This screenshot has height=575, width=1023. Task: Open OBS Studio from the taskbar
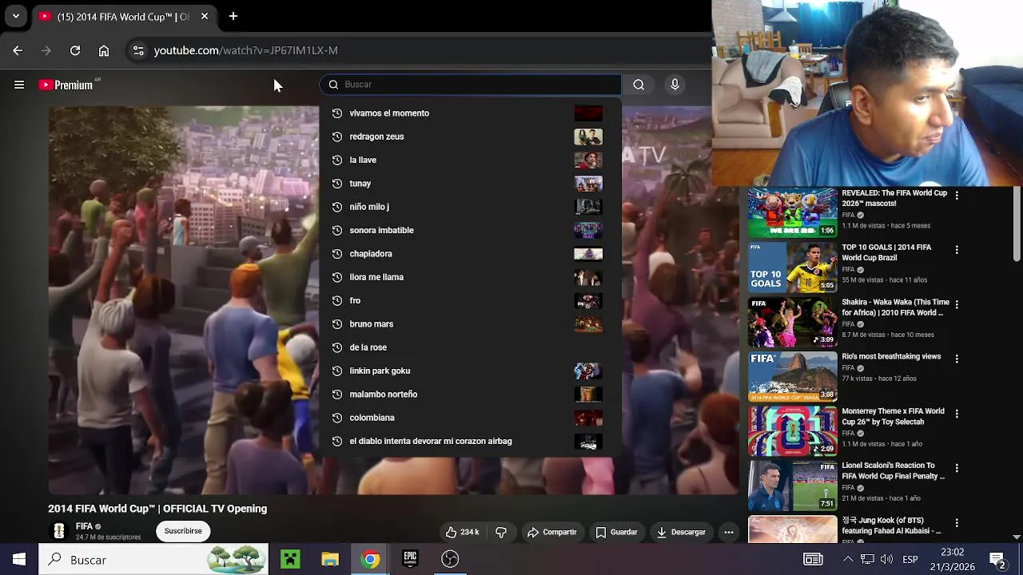click(450, 560)
